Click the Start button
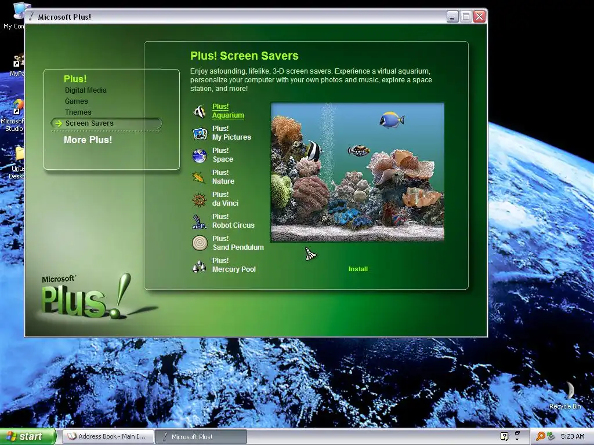 [28, 436]
